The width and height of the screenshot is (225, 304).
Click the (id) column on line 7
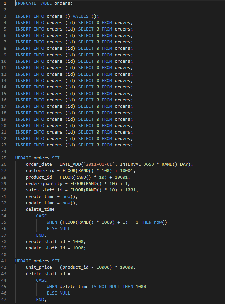point(70,42)
